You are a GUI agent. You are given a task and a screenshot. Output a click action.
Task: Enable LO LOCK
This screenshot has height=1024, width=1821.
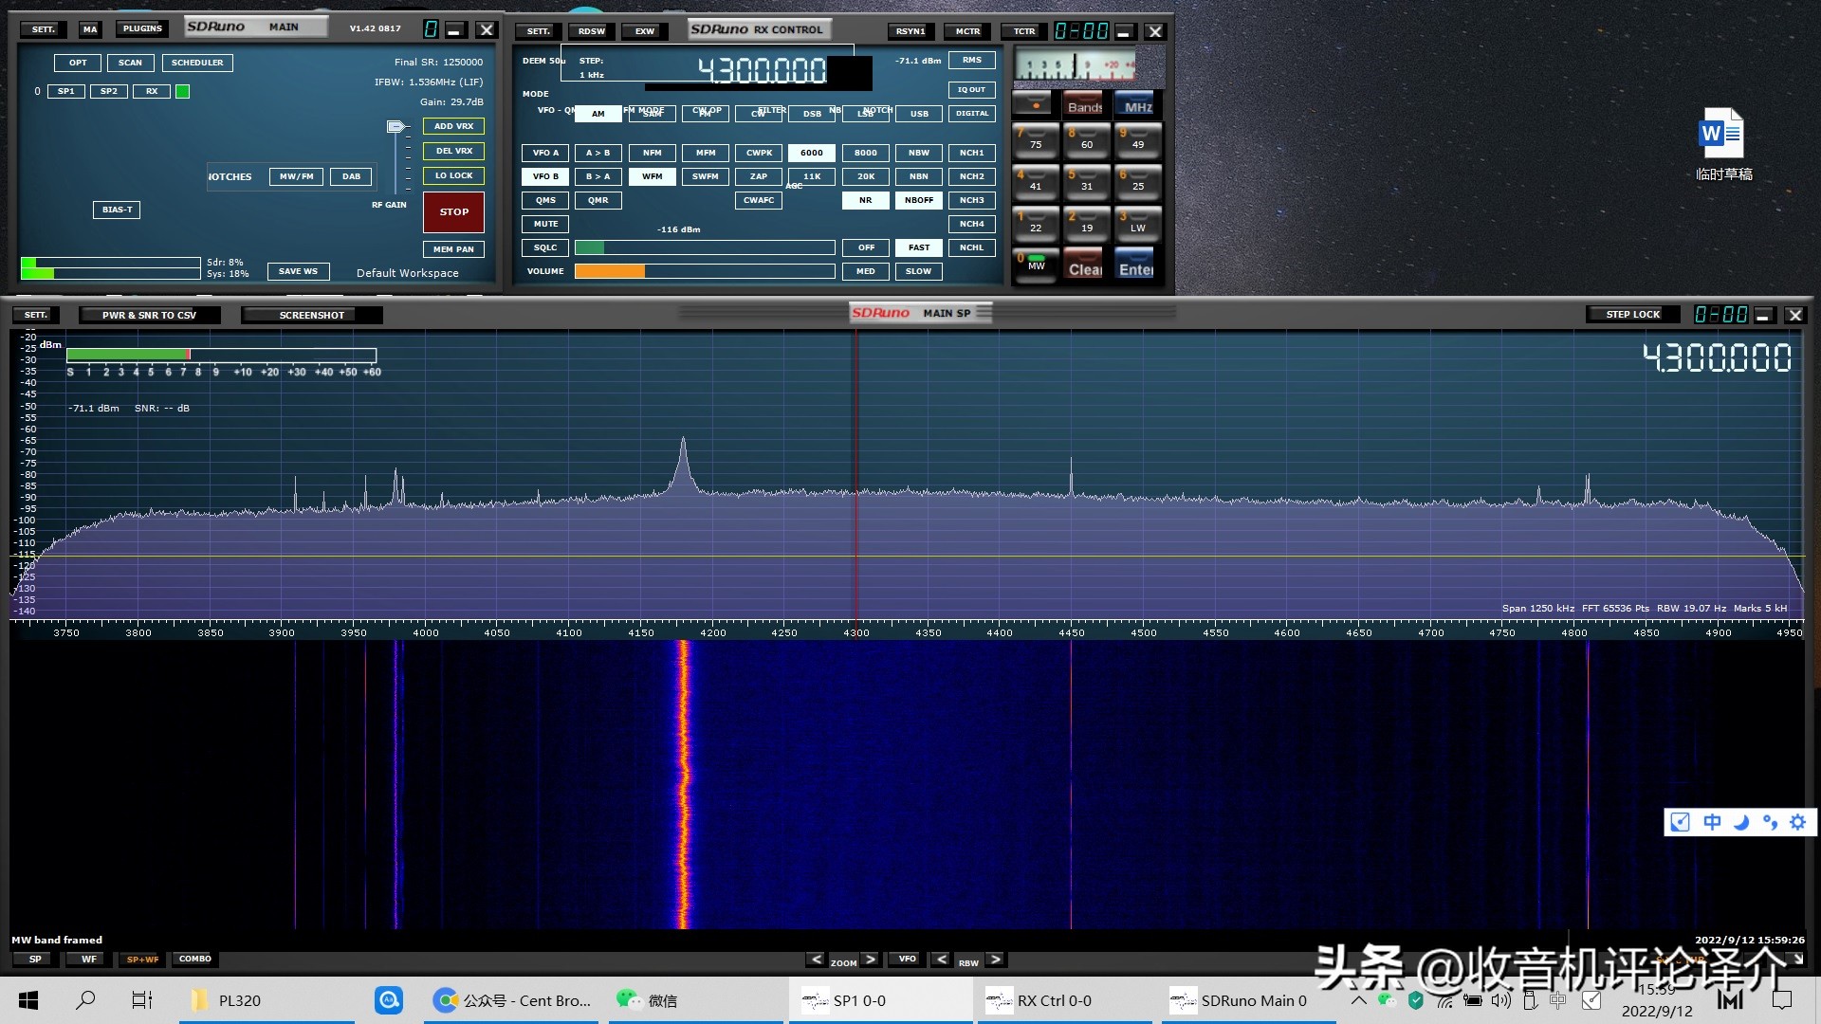tap(453, 175)
